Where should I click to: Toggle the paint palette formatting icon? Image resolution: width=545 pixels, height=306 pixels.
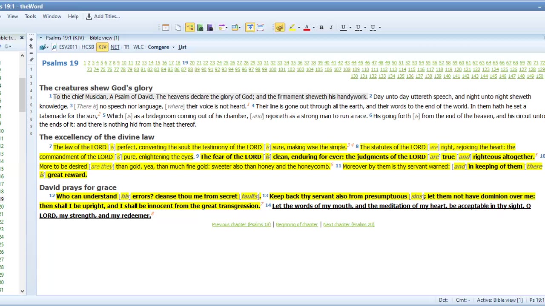(279, 27)
